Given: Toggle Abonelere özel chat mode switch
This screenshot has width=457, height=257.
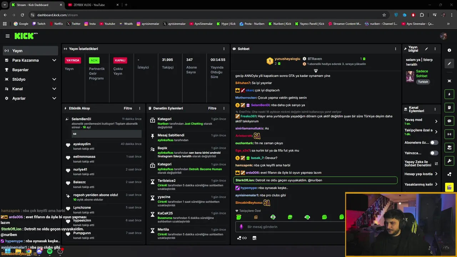Looking at the screenshot, I should (x=434, y=142).
